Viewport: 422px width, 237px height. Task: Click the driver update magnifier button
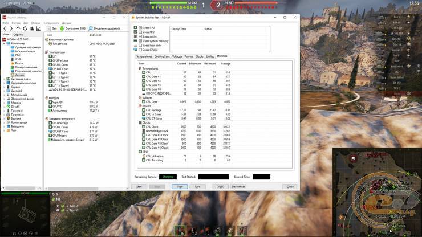point(104,28)
